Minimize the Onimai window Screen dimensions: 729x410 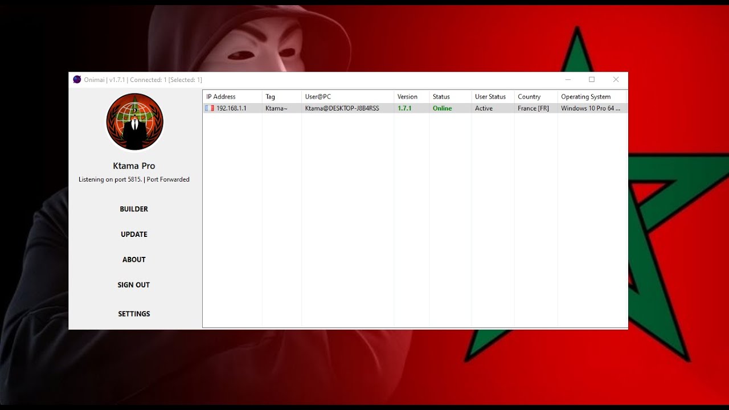coord(568,80)
